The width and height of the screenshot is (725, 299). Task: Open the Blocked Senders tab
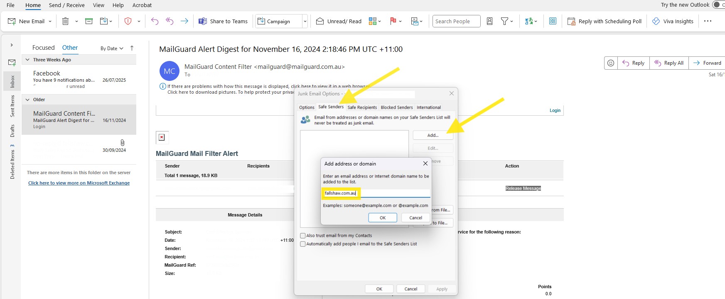coord(397,107)
